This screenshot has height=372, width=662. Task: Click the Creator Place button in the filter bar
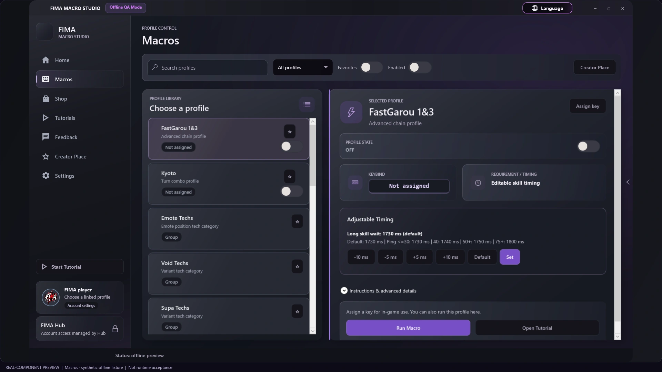tap(594, 68)
